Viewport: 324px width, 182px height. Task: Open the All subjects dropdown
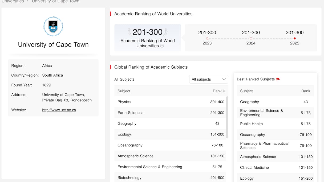[x=209, y=79]
